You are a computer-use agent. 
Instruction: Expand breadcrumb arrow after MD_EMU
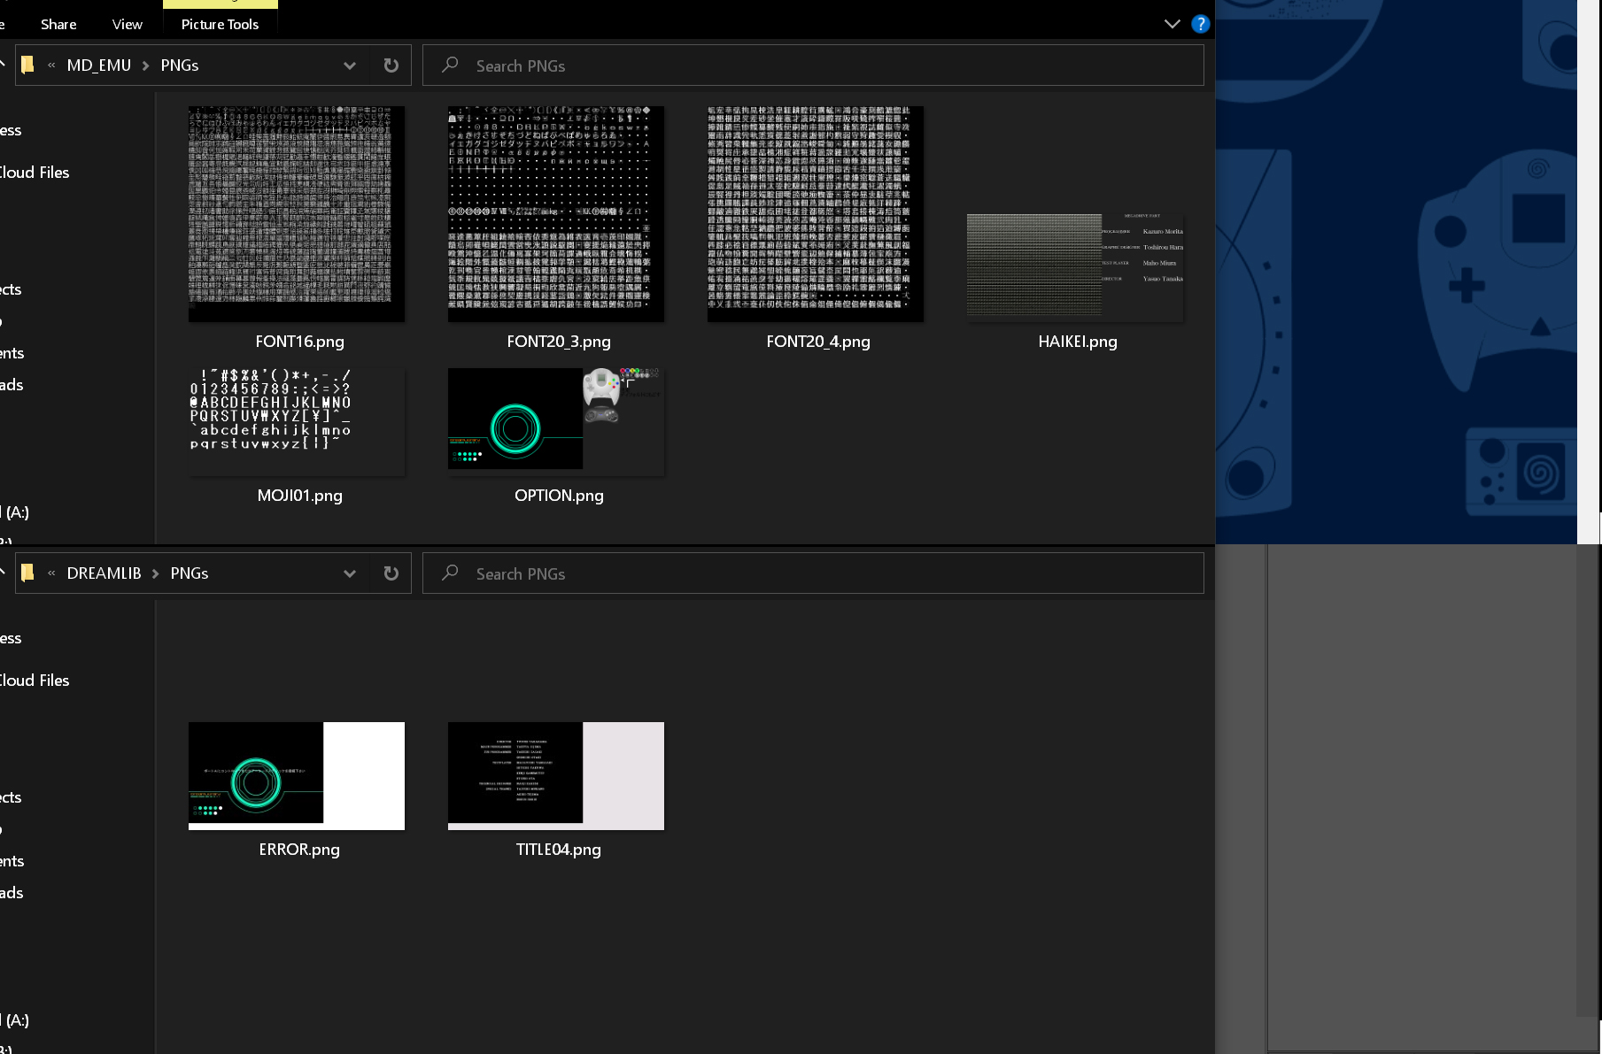(146, 65)
